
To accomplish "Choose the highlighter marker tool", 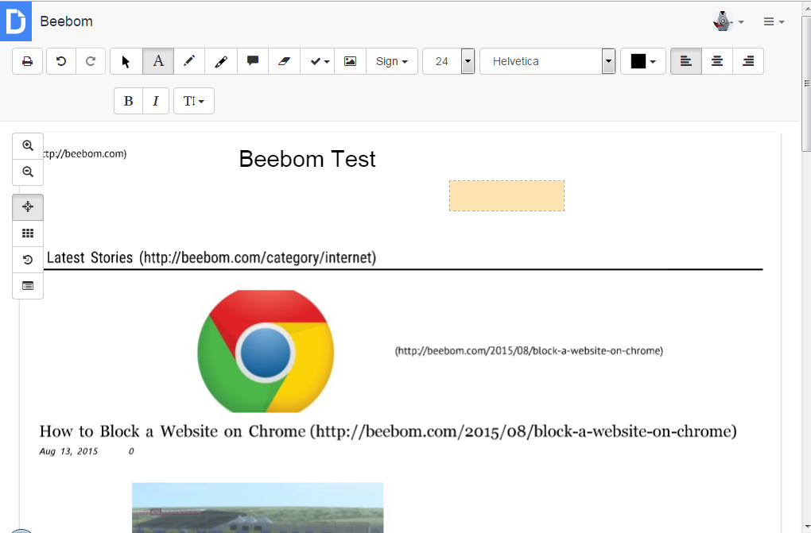I will click(221, 61).
